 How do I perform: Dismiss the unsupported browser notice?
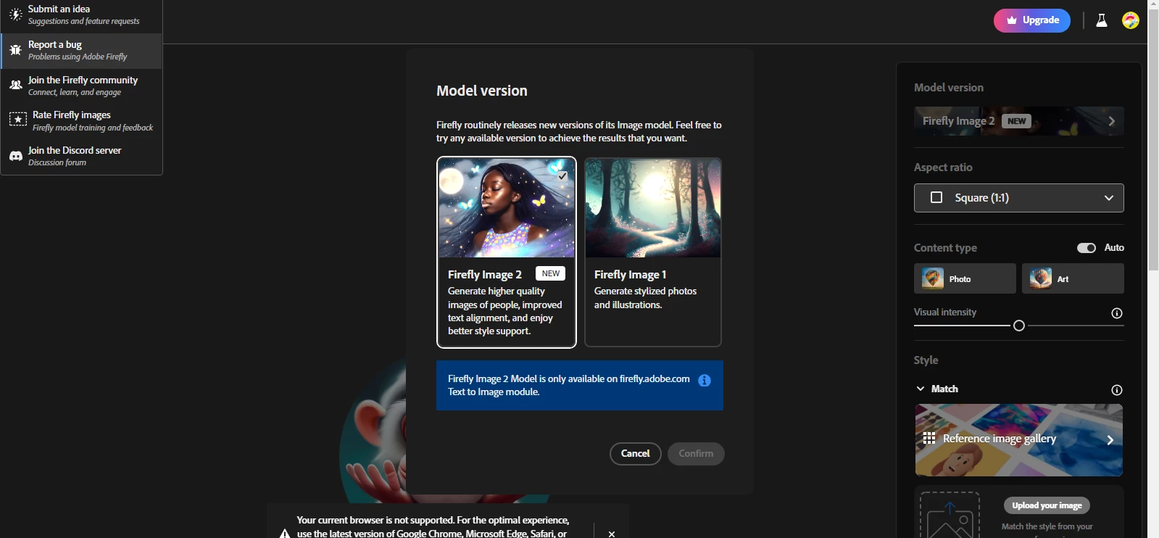(612, 534)
